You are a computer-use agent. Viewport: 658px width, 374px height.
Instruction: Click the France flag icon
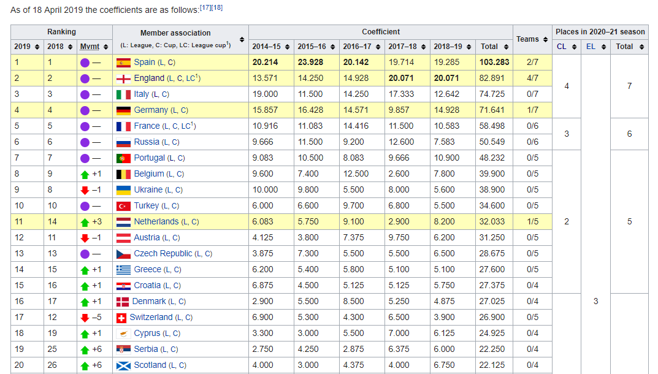123,127
